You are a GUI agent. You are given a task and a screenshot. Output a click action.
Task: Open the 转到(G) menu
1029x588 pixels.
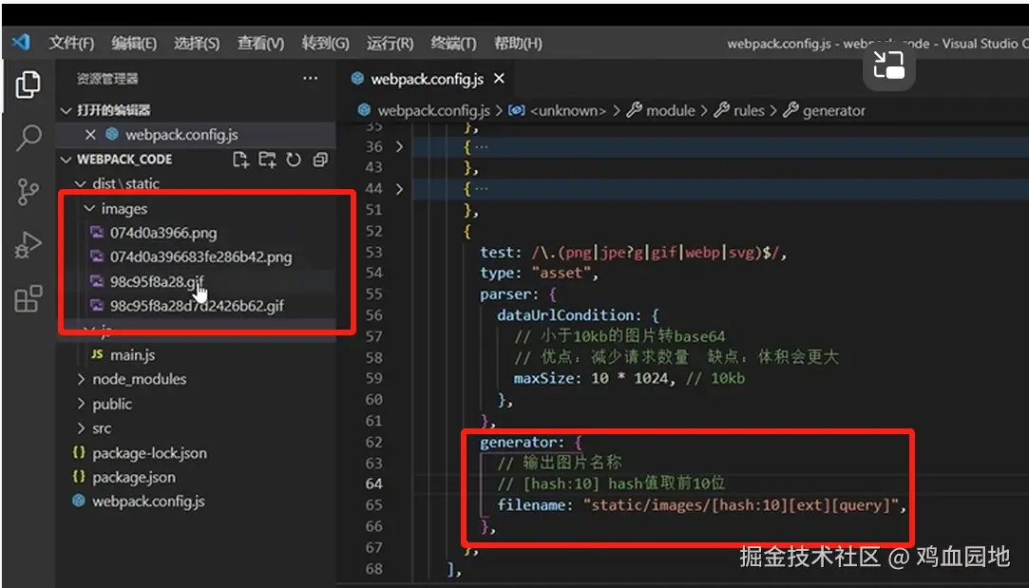325,44
